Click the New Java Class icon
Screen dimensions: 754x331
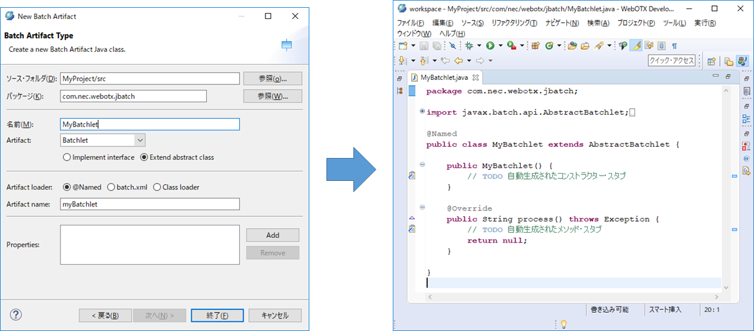coord(549,46)
